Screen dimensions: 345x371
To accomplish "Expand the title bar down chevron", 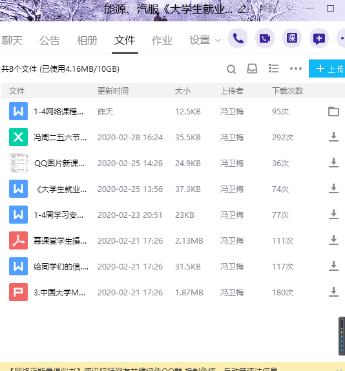I will (x=290, y=8).
